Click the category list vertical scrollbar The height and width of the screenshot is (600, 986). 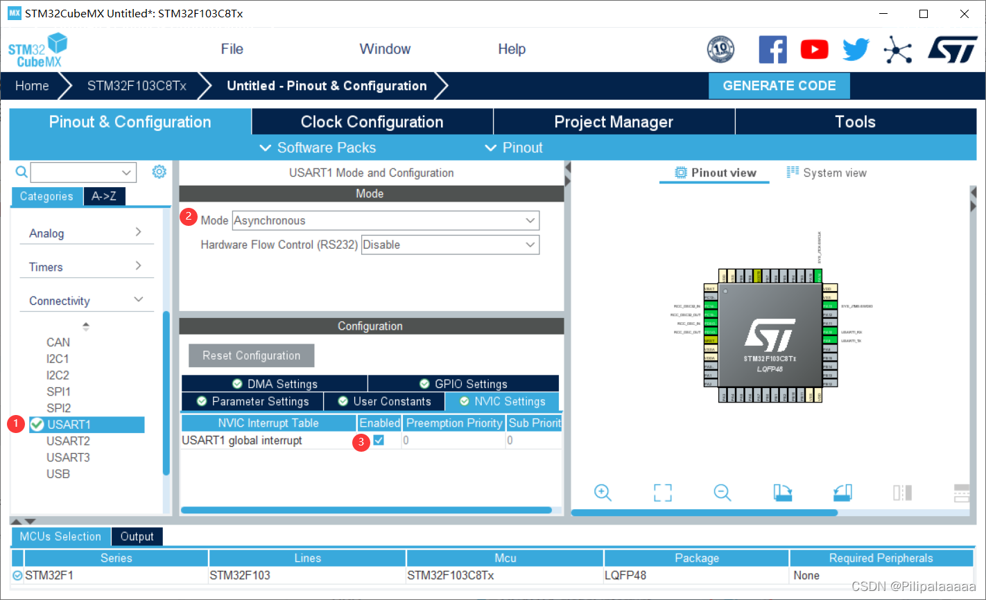166,393
